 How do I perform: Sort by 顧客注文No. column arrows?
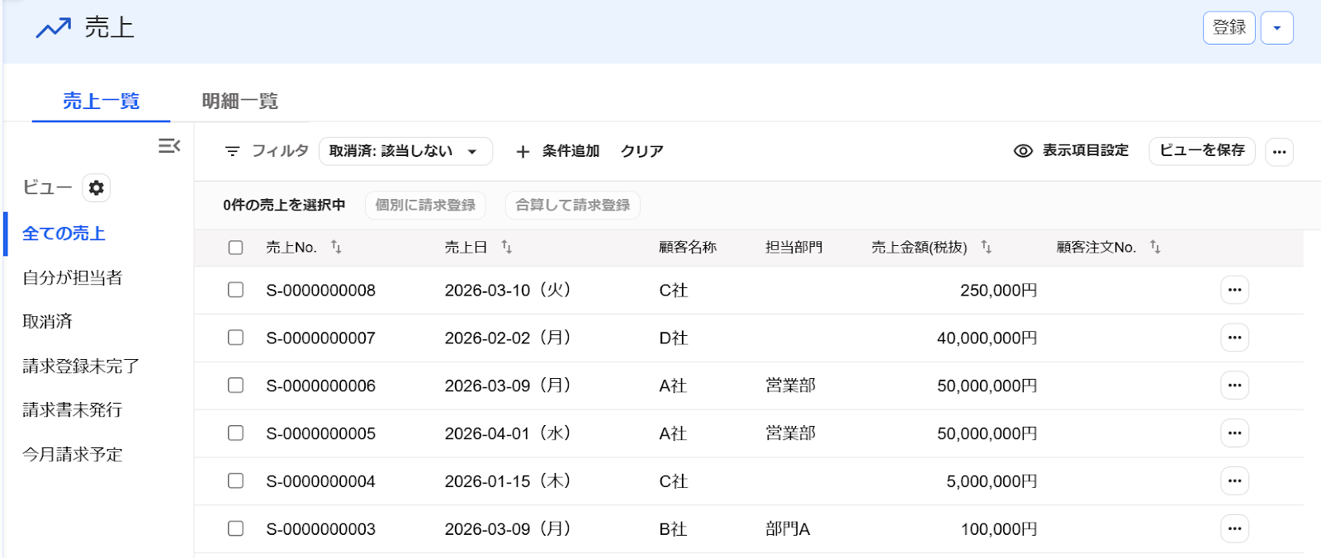(1155, 247)
